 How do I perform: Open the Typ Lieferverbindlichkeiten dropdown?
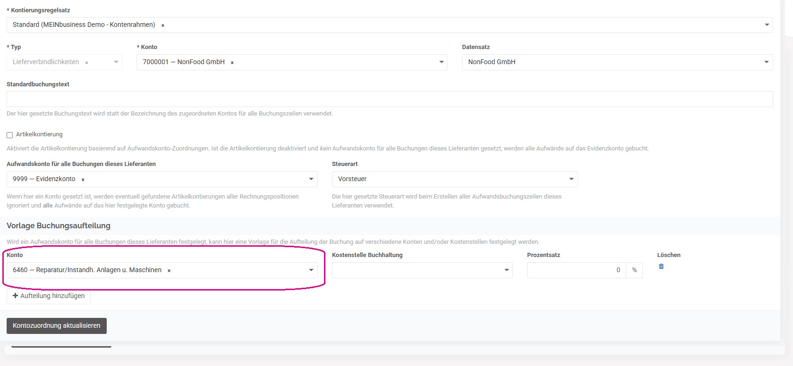click(116, 62)
